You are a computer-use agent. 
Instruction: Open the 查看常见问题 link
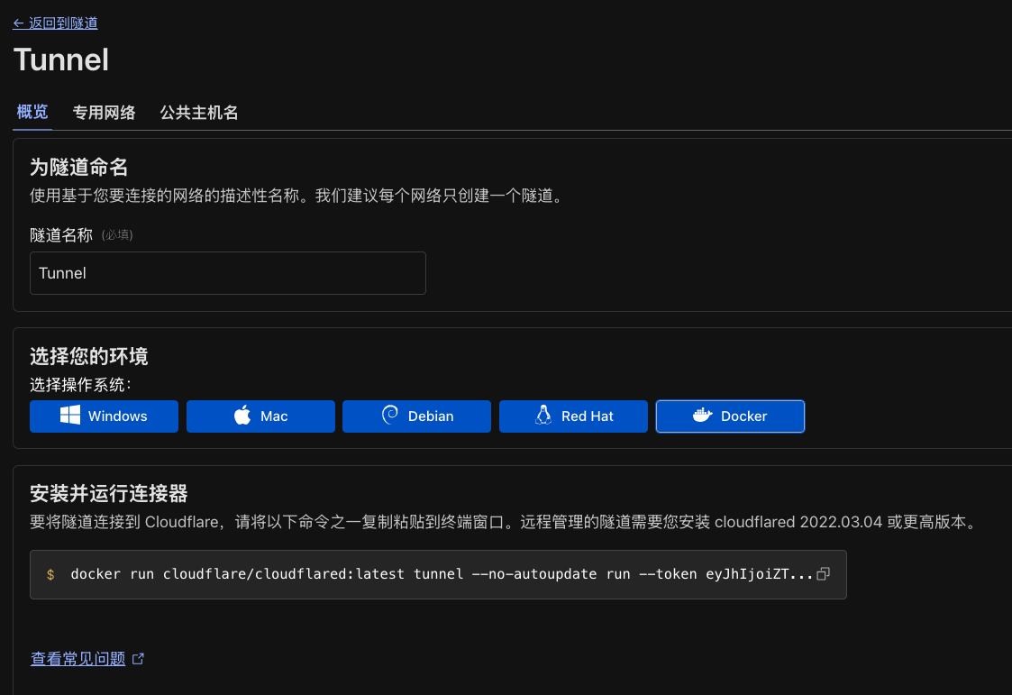[x=78, y=659]
